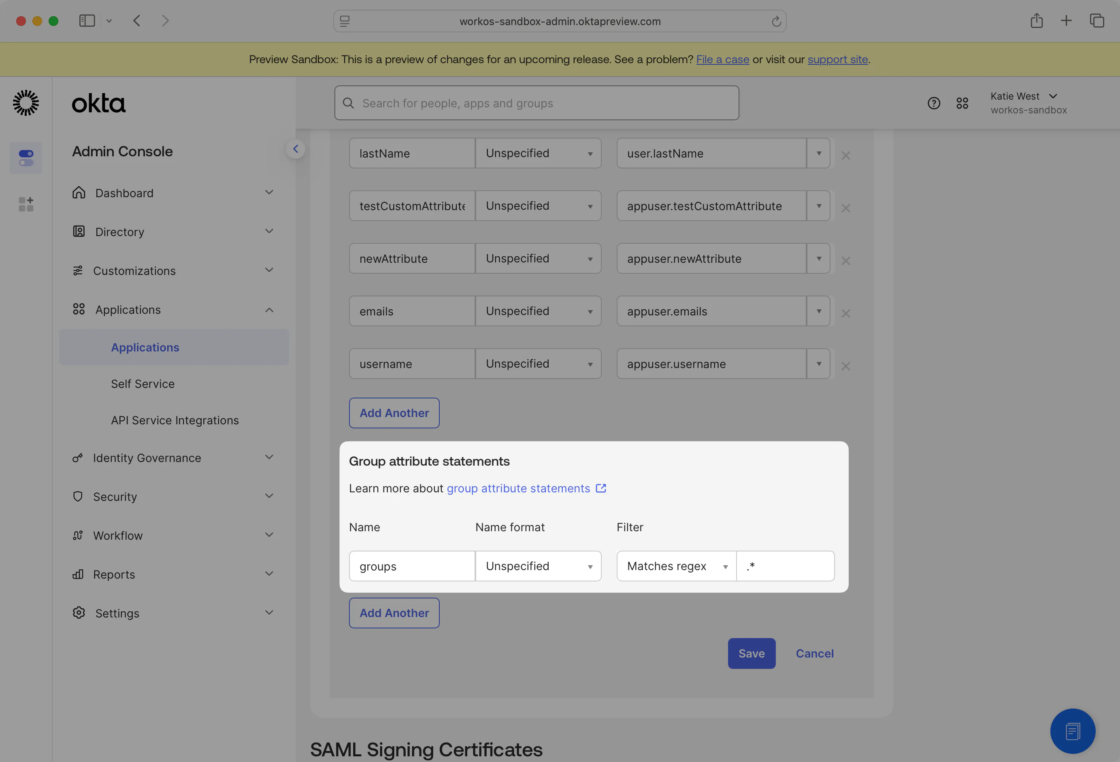Open Name format dropdown for newAttribute

(x=538, y=258)
